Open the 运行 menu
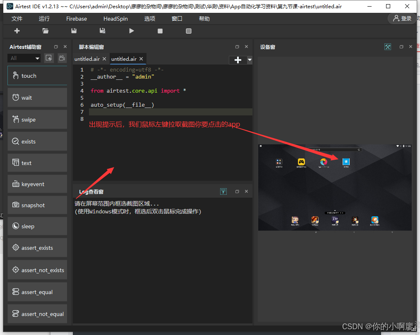Image resolution: width=420 pixels, height=335 pixels. 44,19
